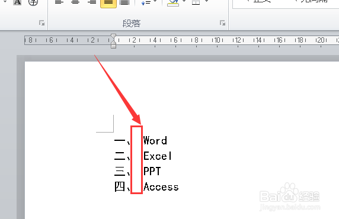Toggle the highlighted justify alignment button
This screenshot has width=339, height=219.
108,3
